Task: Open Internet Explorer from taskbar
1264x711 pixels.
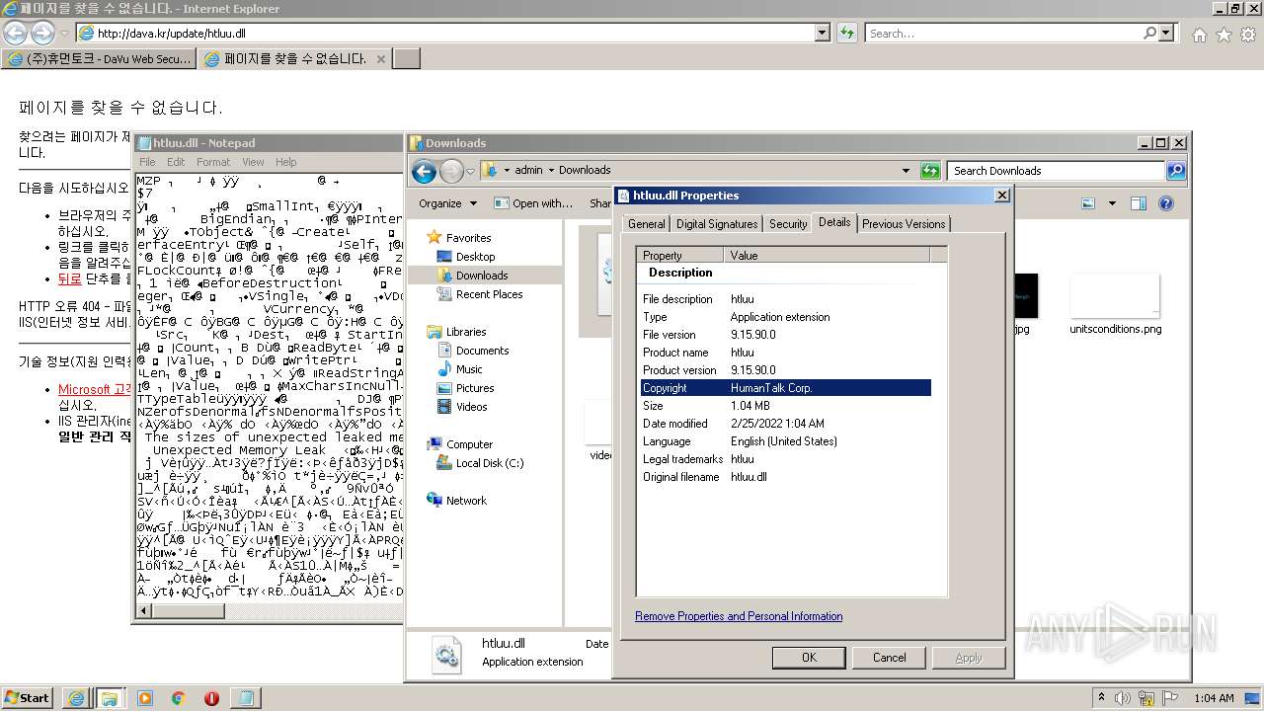Action: click(76, 698)
